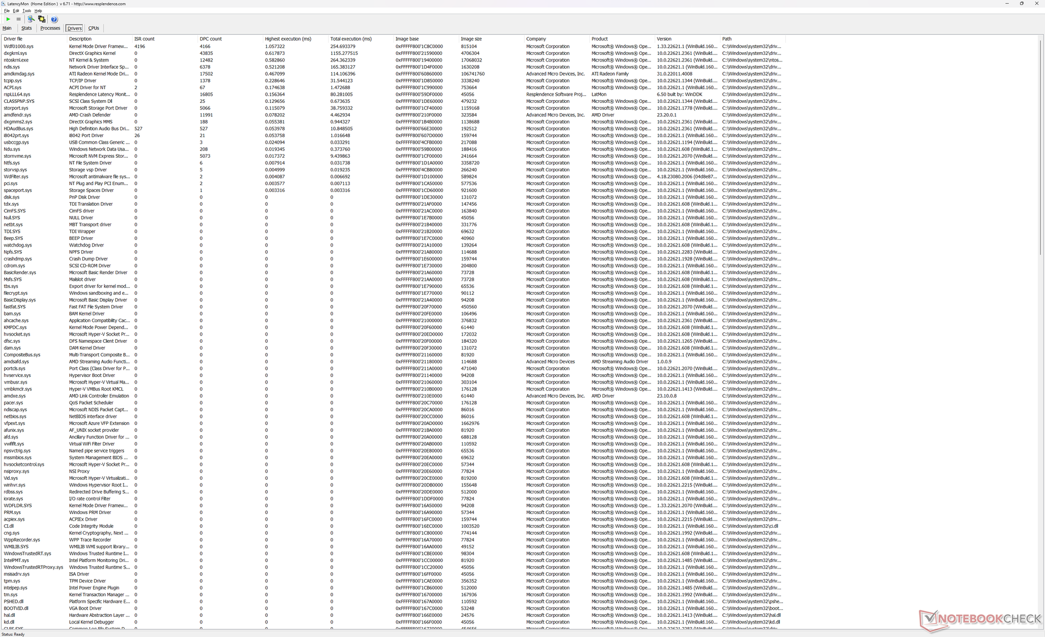Select the dxgkrnl.sys driver row
This screenshot has height=637, width=1045.
[15, 53]
